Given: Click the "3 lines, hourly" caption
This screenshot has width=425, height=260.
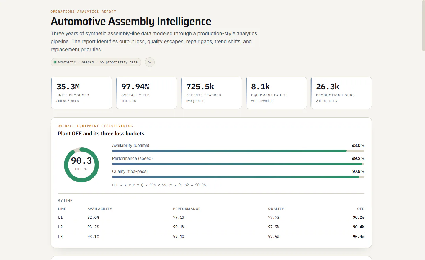Looking at the screenshot, I should point(327,101).
